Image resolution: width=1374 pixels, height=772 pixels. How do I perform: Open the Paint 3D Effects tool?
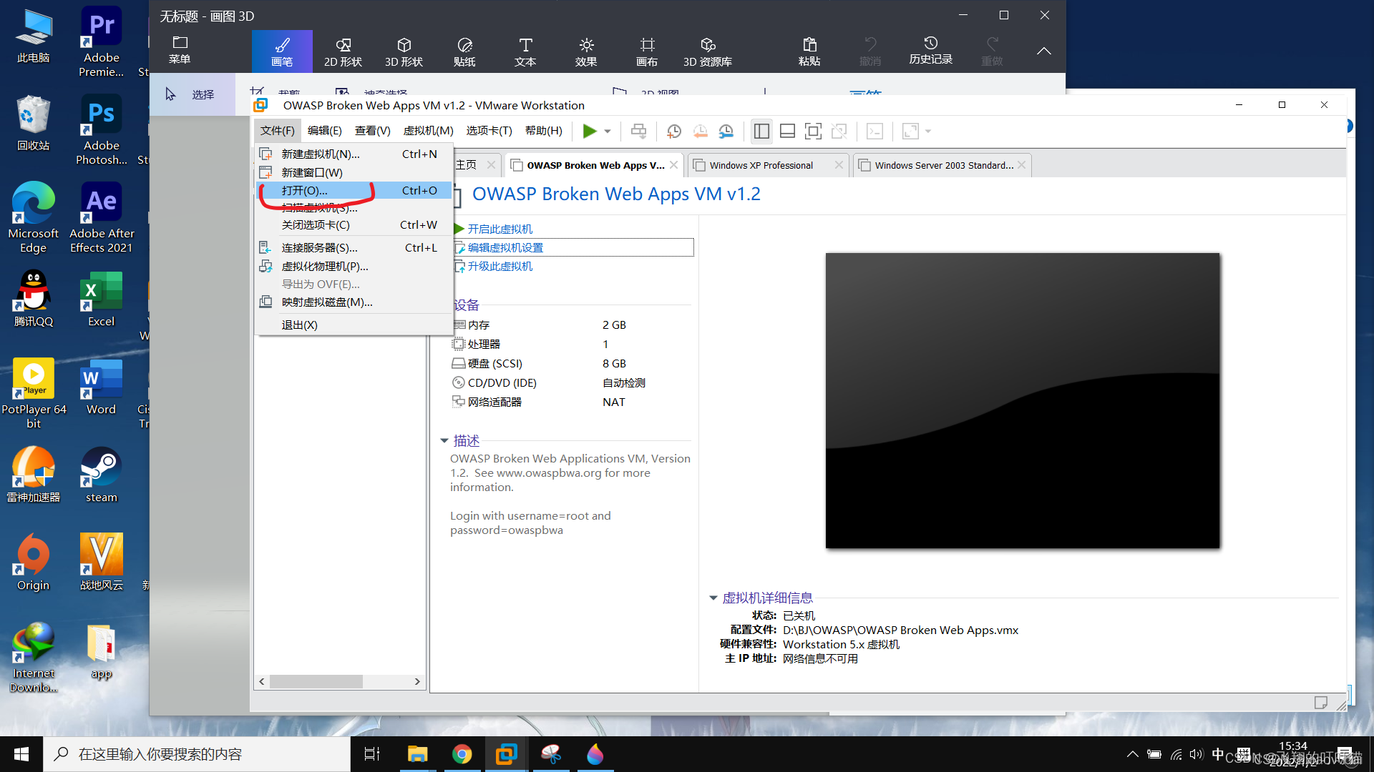pyautogui.click(x=586, y=51)
